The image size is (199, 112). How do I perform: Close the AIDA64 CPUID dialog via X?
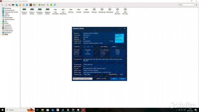pos(125,28)
